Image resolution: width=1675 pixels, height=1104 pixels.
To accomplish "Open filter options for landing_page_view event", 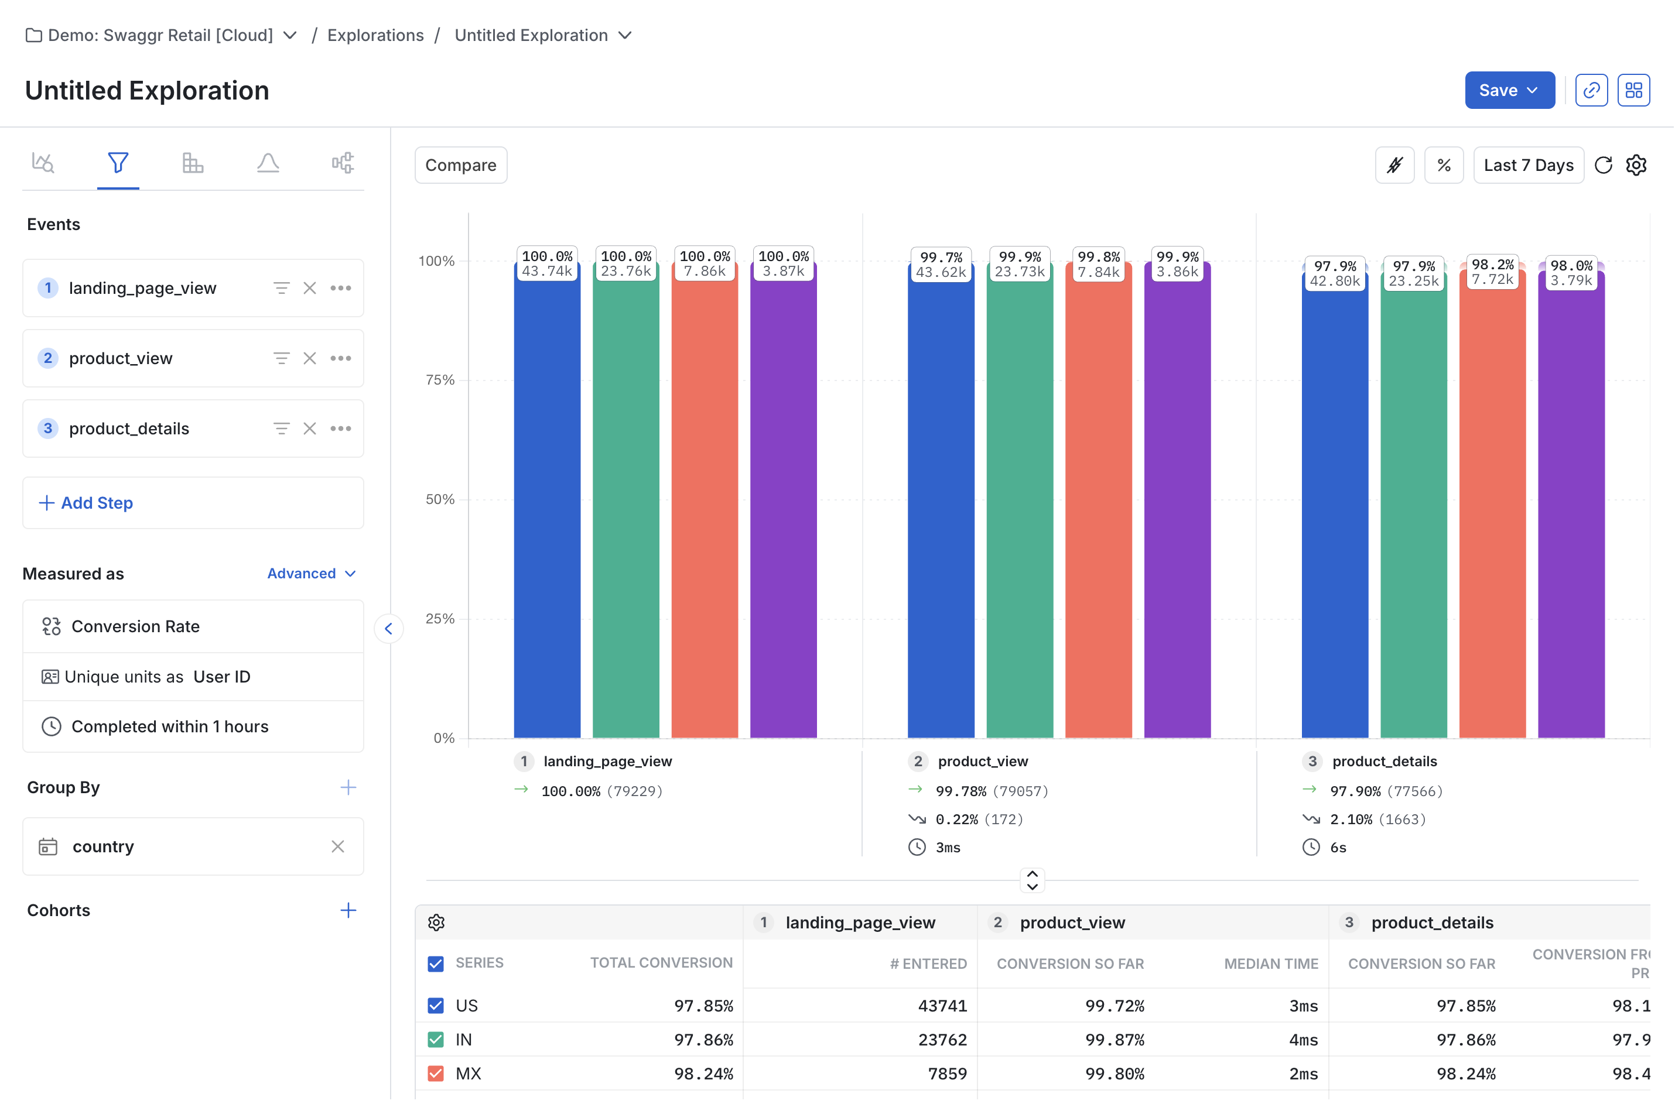I will tap(282, 288).
